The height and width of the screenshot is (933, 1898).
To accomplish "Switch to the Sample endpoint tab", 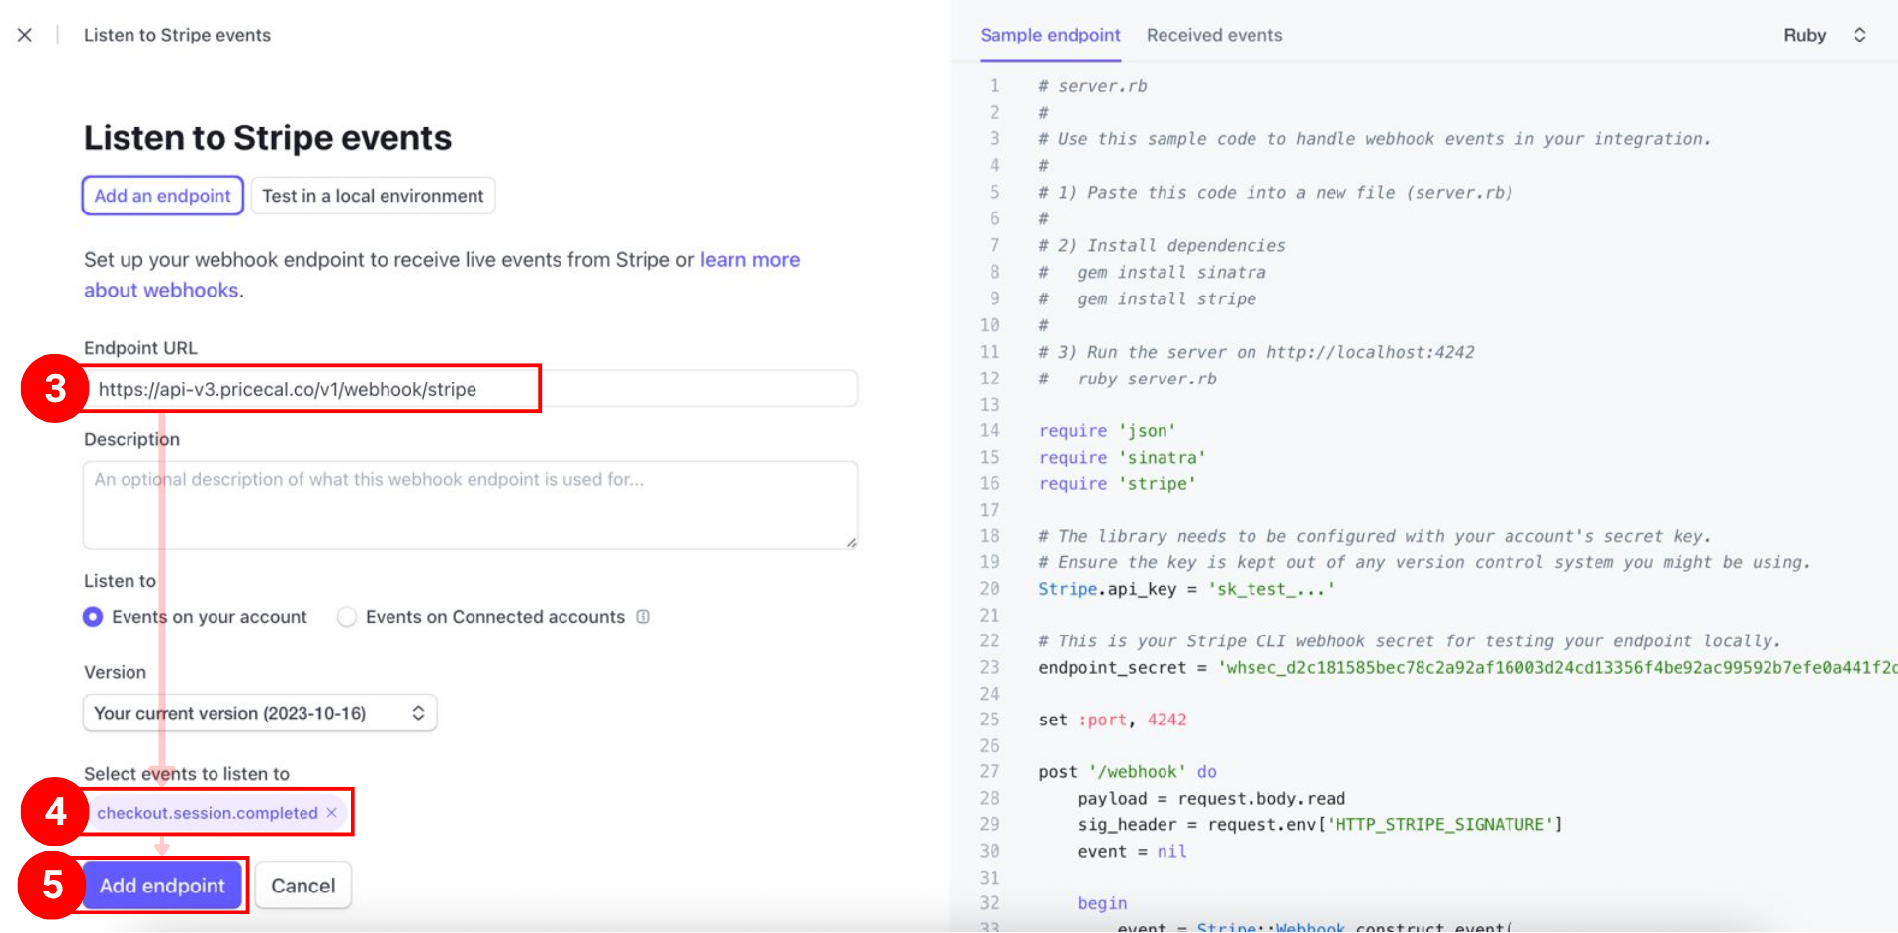I will click(x=1050, y=35).
